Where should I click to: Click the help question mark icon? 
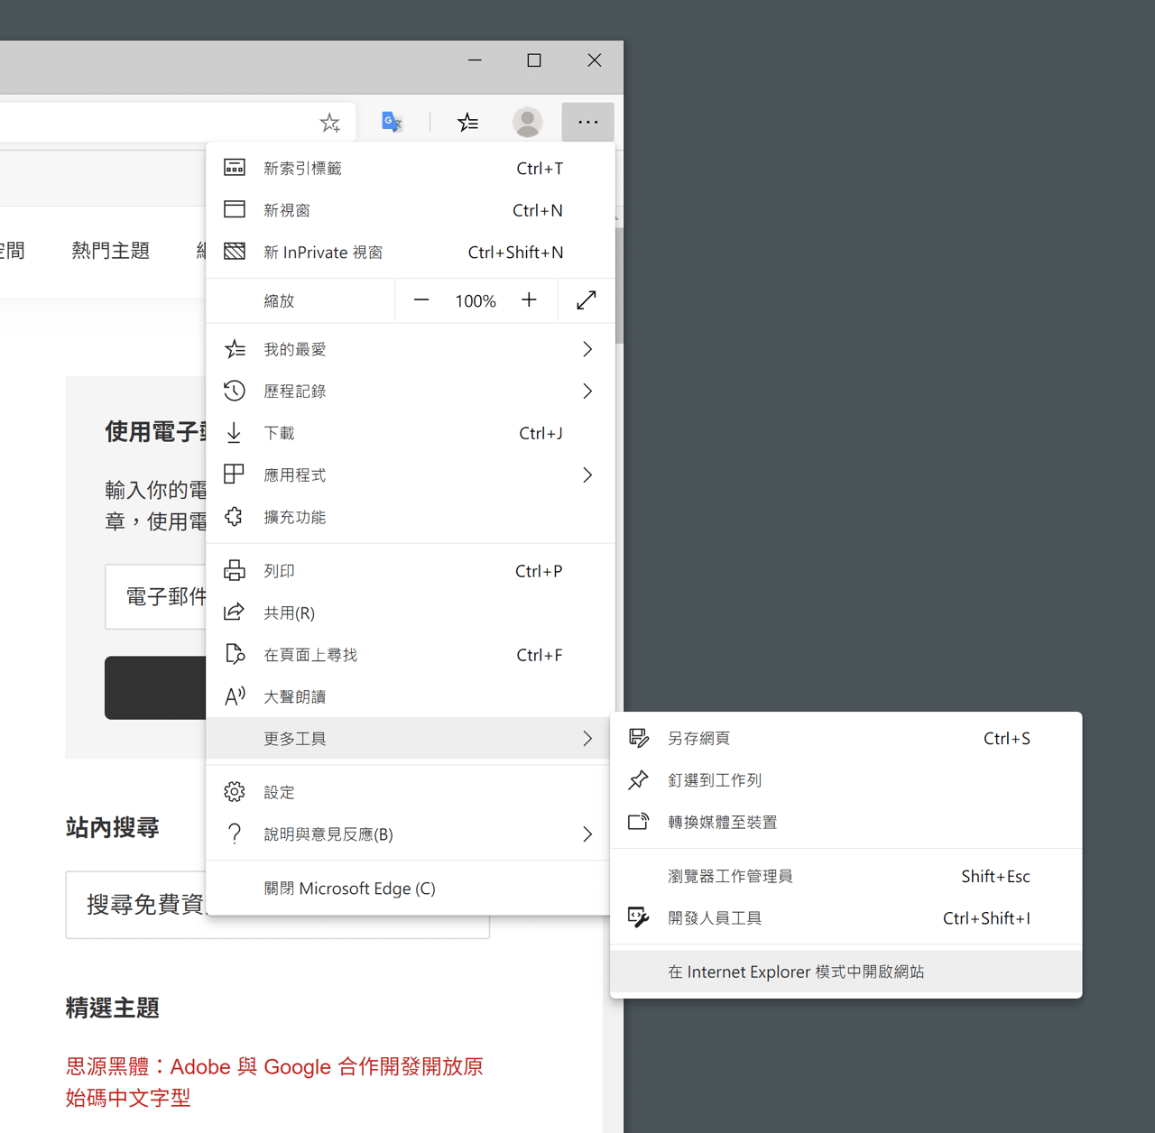click(x=235, y=834)
